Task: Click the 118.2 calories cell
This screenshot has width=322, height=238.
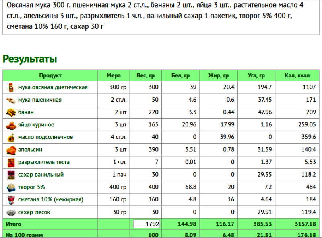Action: [297, 175]
